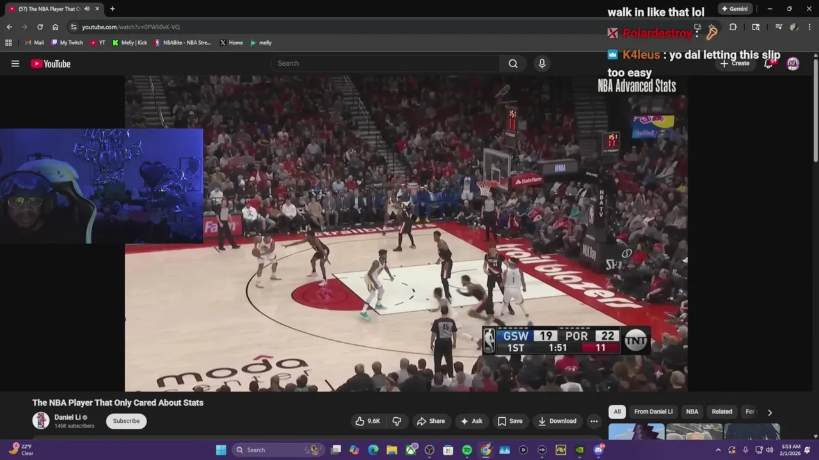Select the All filter chip
819x460 pixels.
tap(617, 411)
